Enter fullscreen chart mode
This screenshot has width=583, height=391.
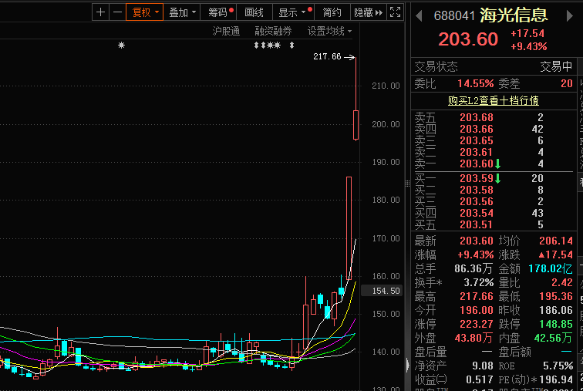(396, 12)
